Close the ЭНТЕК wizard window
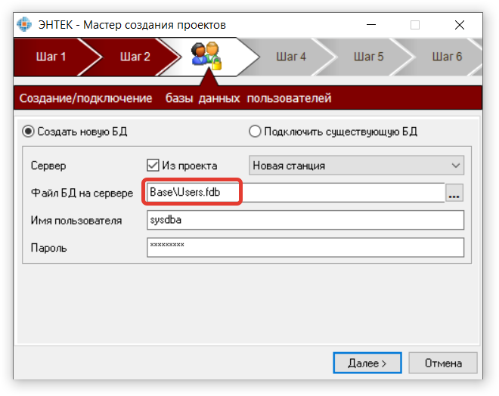Viewport: 499px width, 396px height. click(x=460, y=25)
